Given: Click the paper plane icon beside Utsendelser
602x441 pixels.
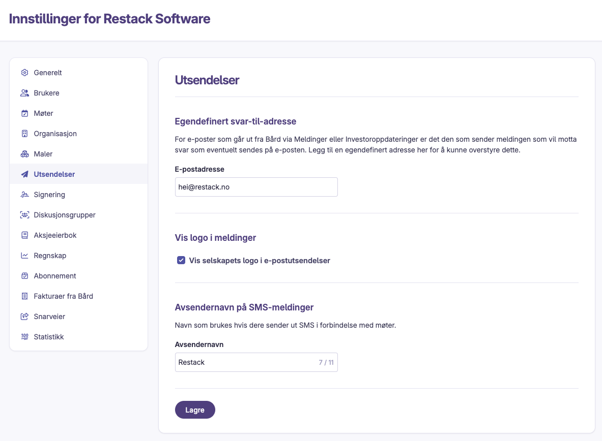Looking at the screenshot, I should (x=24, y=174).
